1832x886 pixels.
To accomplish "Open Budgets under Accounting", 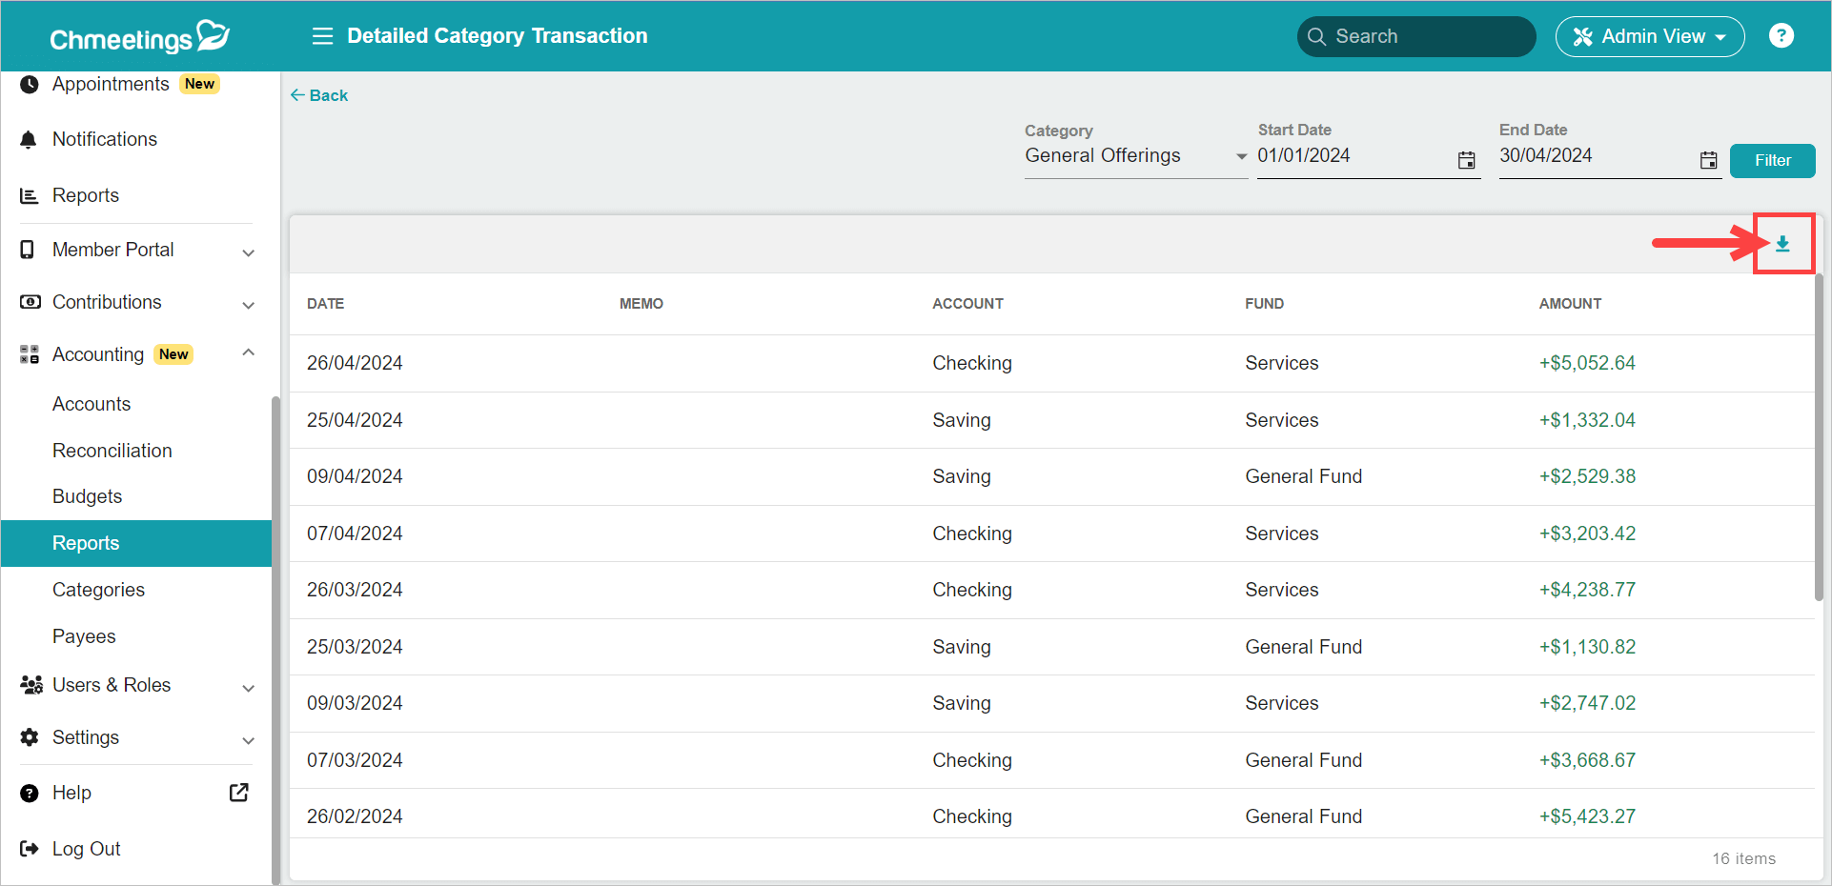I will pos(88,496).
